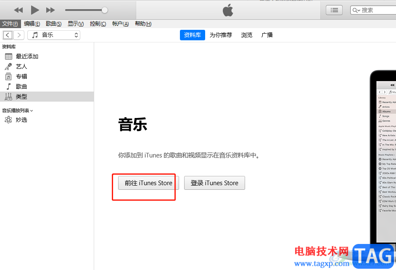Go forward with the right arrow button

[18, 35]
